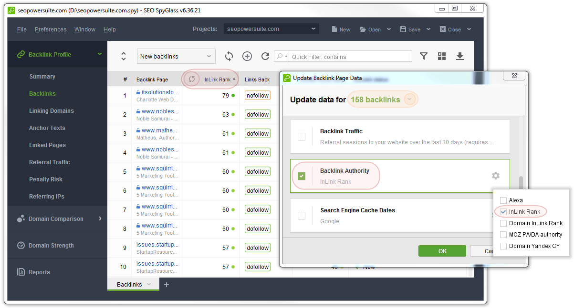Click the rebuild refresh arrow icon
The image size is (574, 308).
[x=265, y=56]
